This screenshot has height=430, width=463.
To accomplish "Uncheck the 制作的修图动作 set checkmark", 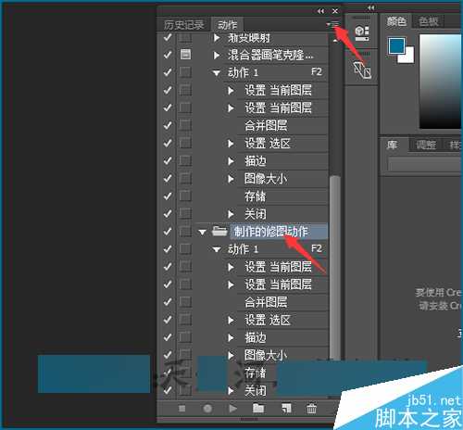I will [x=168, y=232].
